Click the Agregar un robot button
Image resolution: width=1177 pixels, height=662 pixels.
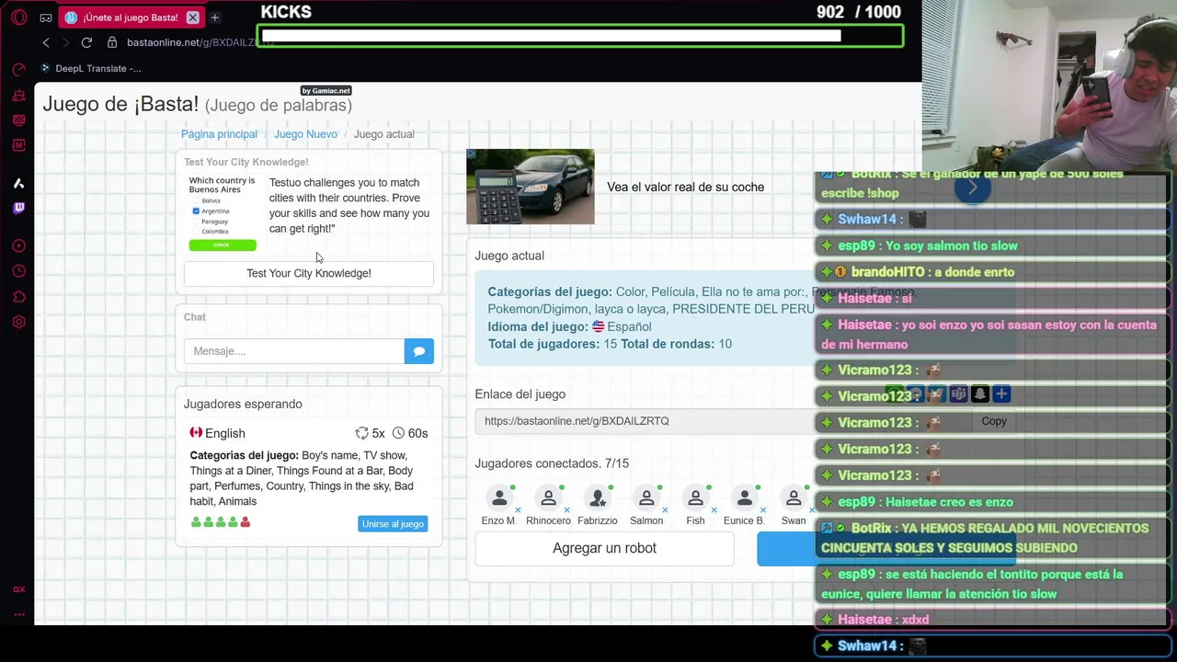(604, 548)
